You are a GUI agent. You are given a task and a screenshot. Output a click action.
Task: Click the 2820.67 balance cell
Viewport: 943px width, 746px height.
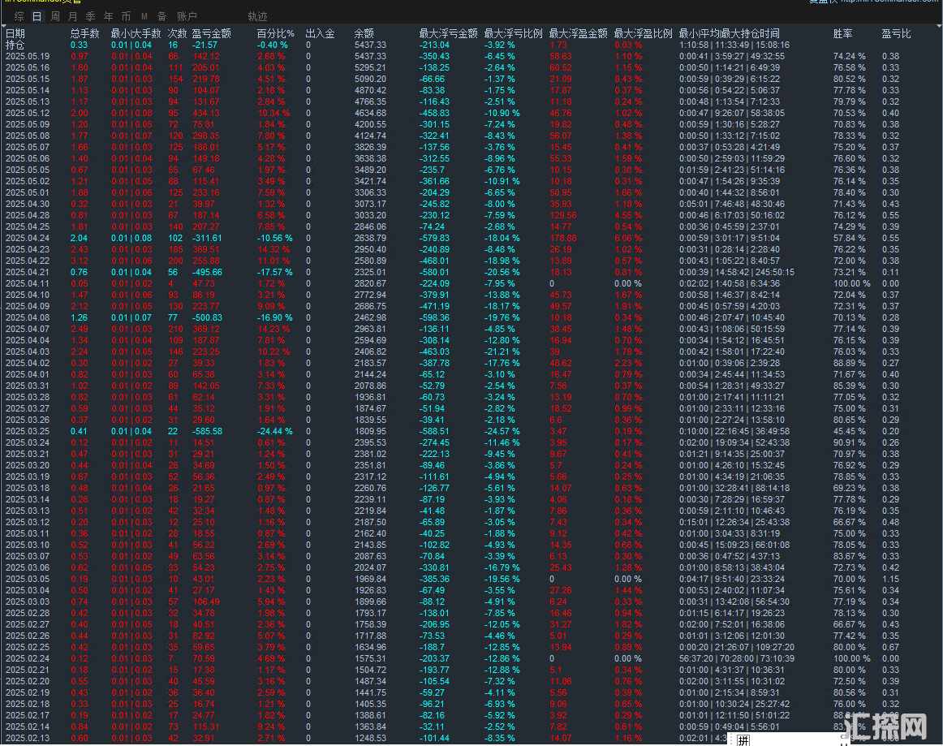point(370,283)
